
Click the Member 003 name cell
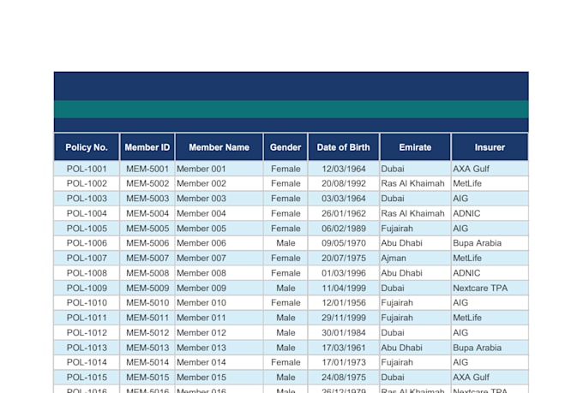pos(219,199)
